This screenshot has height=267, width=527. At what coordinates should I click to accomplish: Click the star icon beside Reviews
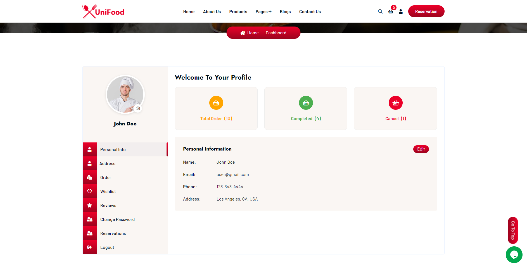[90, 205]
